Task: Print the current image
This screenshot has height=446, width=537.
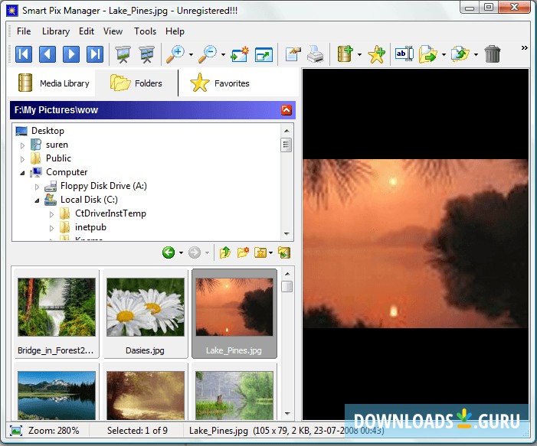Action: pyautogui.click(x=316, y=54)
